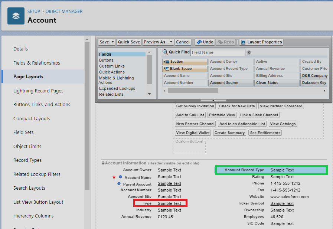Click Add to Call List button

(190, 115)
